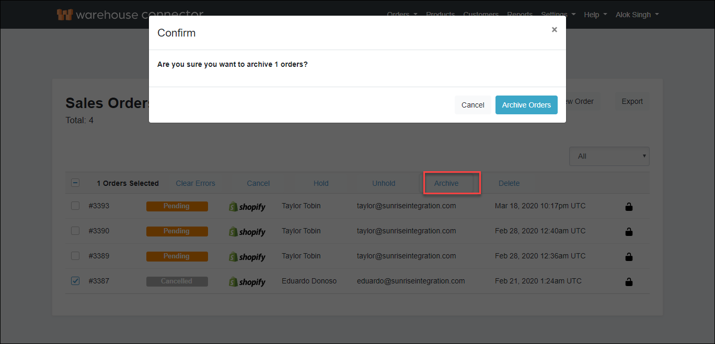715x344 pixels.
Task: Select the Delete action in the toolbar
Action: (509, 183)
